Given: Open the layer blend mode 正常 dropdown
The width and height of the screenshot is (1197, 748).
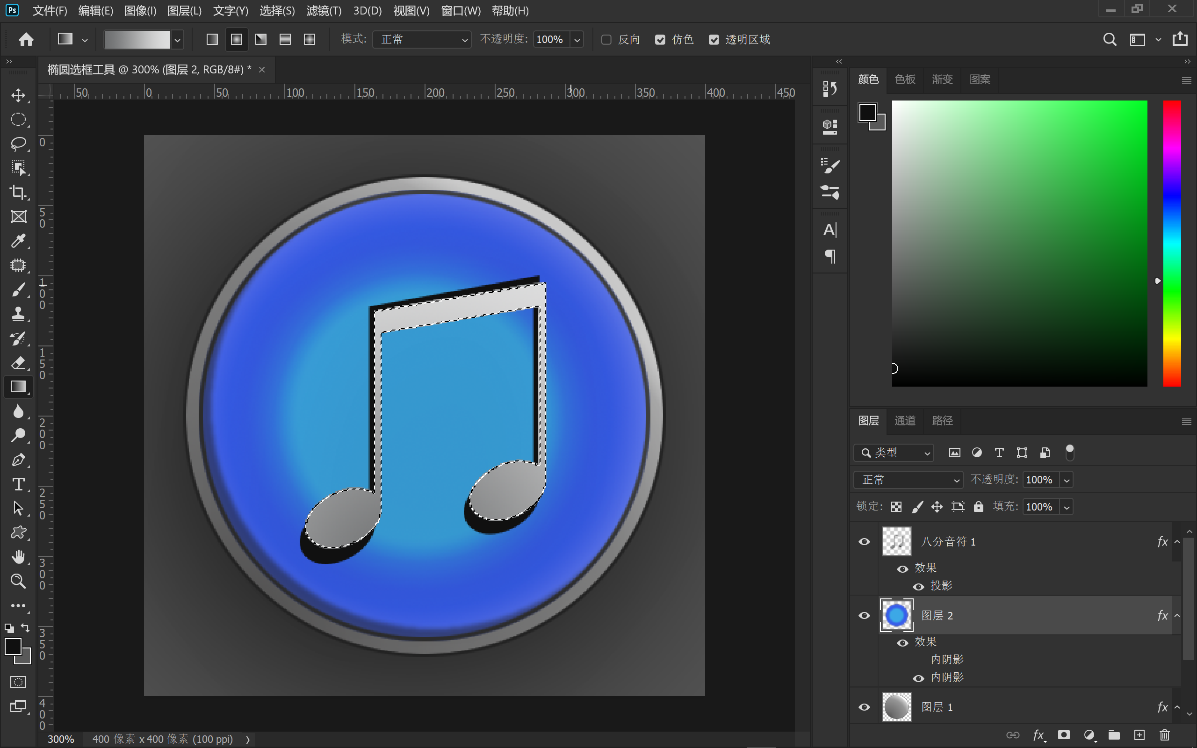Looking at the screenshot, I should [x=908, y=480].
